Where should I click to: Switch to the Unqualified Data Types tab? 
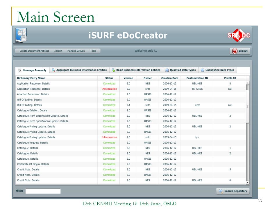pos(218,70)
